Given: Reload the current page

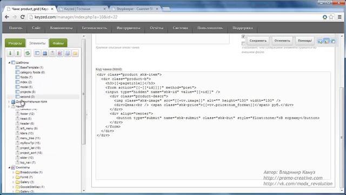Looking at the screenshot, I should click(23, 17).
